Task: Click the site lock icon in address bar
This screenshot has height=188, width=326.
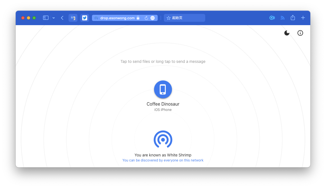Action: click(x=138, y=18)
